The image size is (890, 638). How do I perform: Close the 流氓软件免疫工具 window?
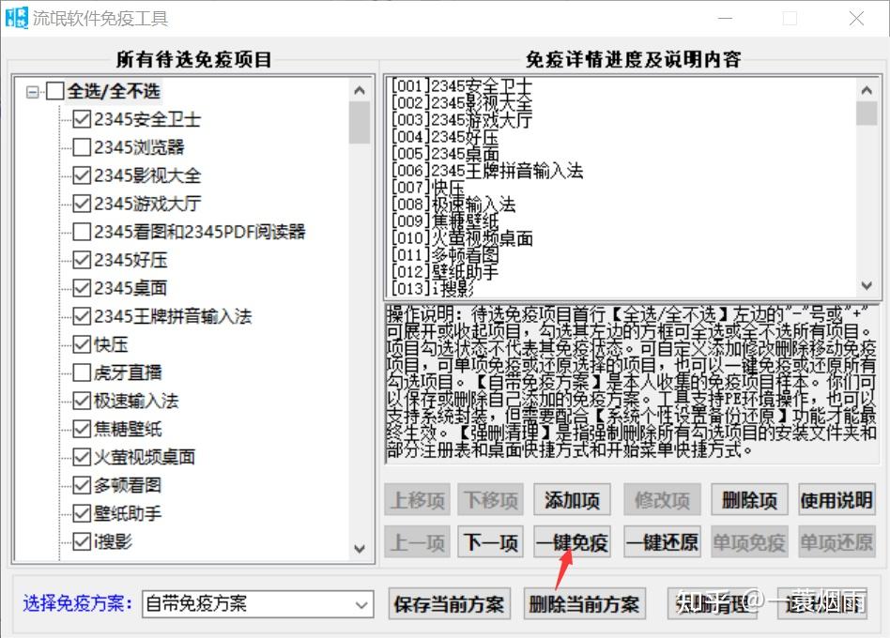coord(856,18)
